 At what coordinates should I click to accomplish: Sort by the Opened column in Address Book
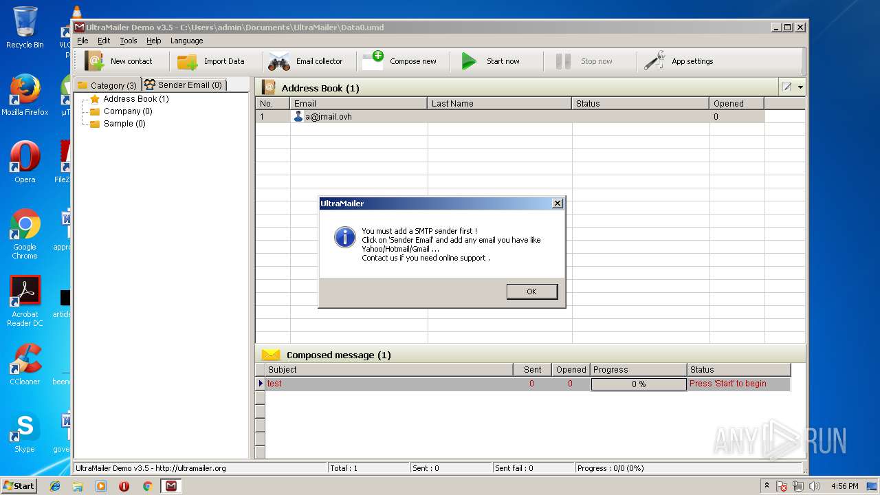(x=737, y=103)
